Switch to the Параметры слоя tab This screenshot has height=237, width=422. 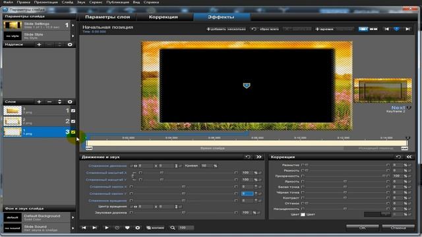tap(107, 17)
